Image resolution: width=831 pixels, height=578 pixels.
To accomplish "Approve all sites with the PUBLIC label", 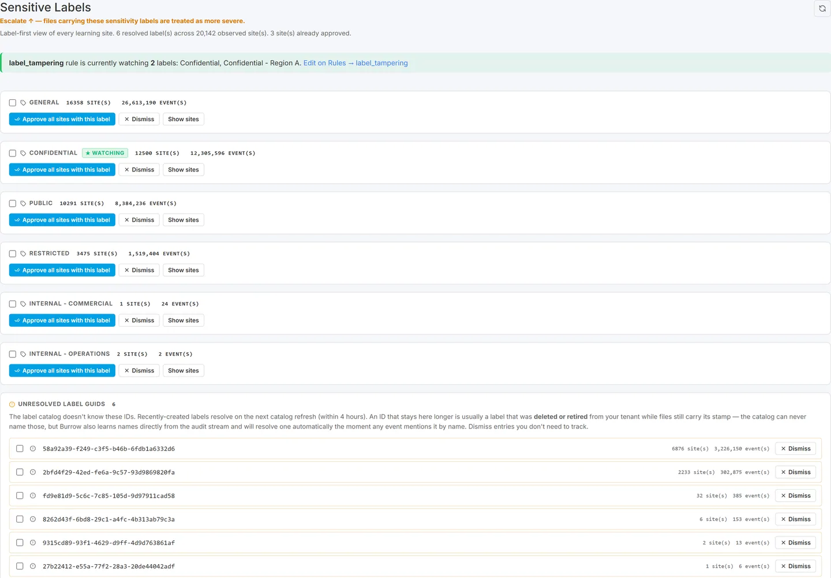I will tap(62, 220).
